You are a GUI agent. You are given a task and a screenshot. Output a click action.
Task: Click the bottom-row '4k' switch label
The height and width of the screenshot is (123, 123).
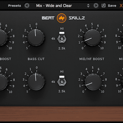pyautogui.click(x=53, y=82)
